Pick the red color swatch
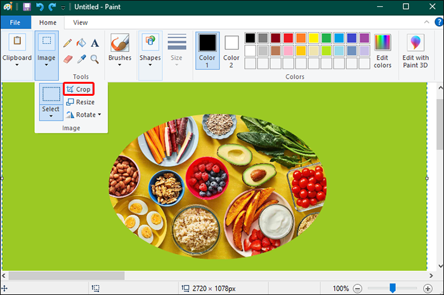 288,38
